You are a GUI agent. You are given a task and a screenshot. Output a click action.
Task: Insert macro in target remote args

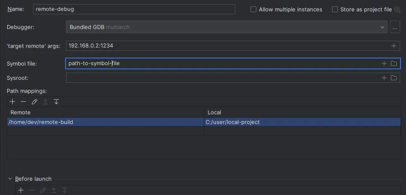pyautogui.click(x=394, y=45)
